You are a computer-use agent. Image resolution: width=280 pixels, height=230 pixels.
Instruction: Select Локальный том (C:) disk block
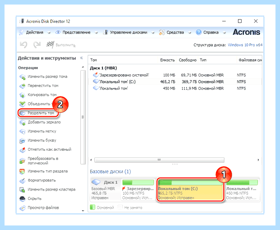[x=191, y=190]
